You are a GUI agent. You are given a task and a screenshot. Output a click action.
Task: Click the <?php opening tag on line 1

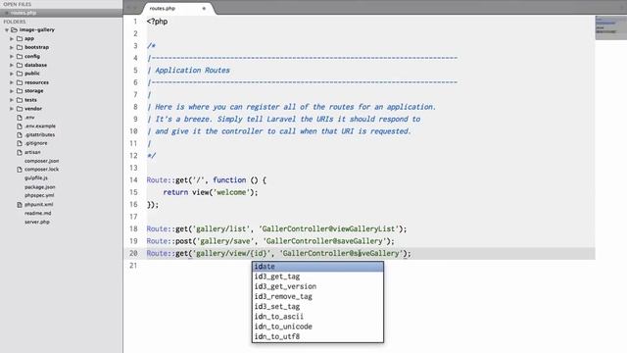pyautogui.click(x=157, y=22)
